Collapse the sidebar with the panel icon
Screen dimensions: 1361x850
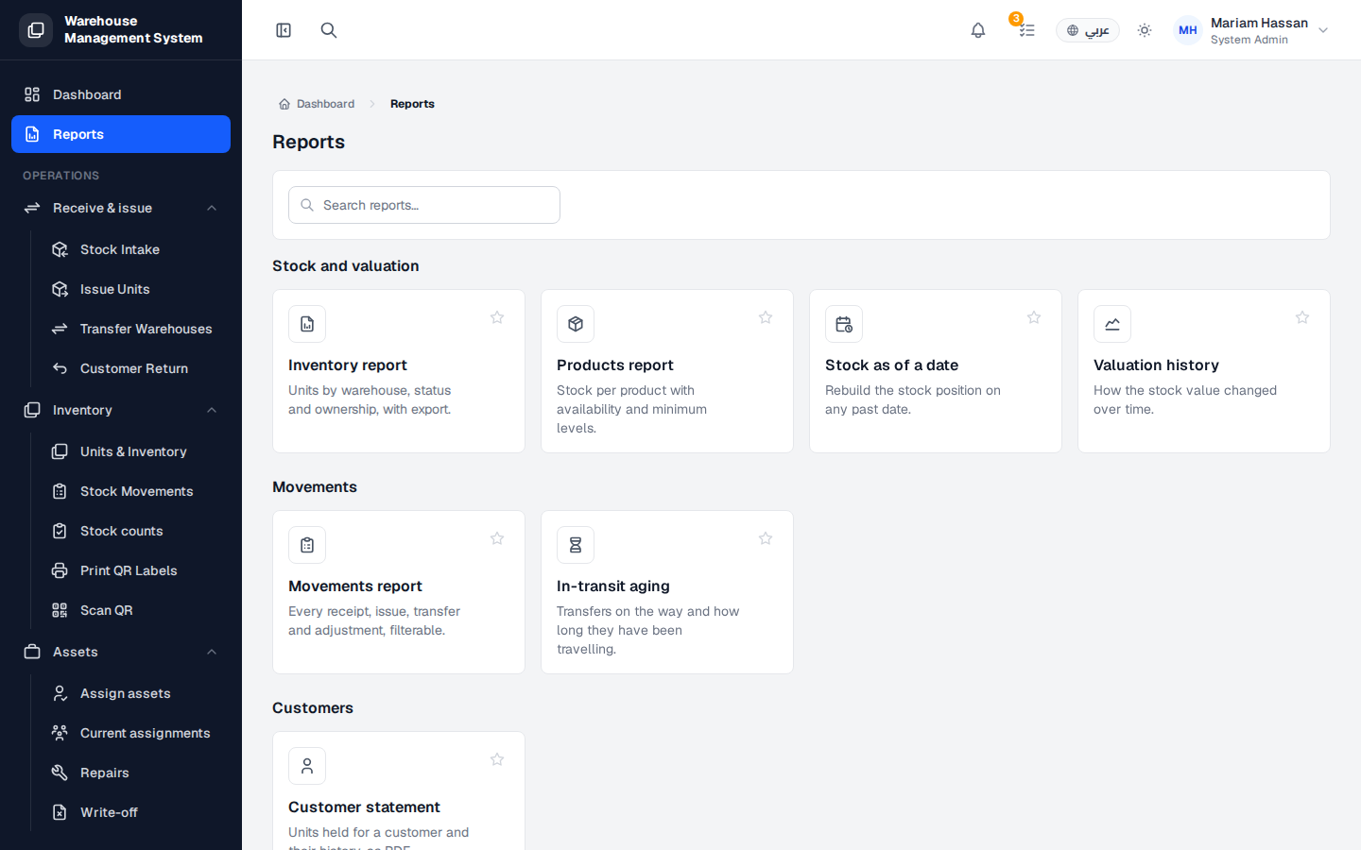pyautogui.click(x=284, y=30)
